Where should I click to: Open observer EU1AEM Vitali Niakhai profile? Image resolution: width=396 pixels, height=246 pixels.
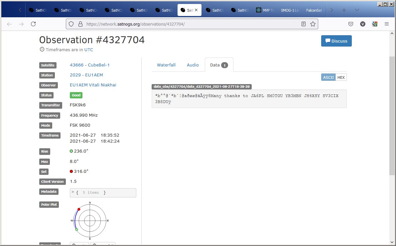[93, 85]
